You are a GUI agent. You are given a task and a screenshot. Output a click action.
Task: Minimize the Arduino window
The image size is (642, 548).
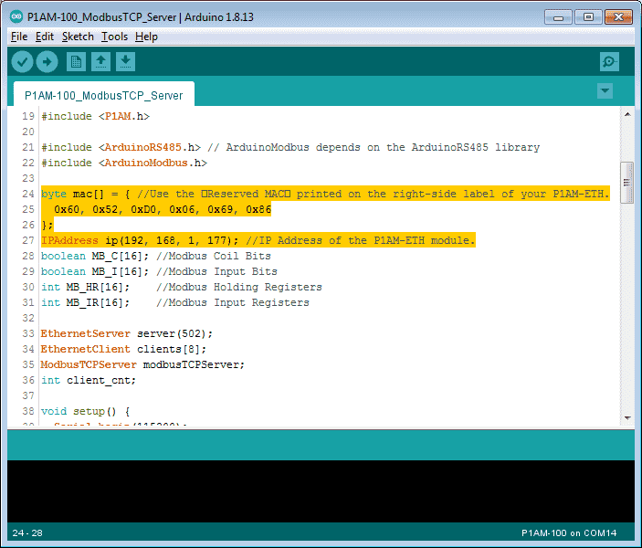tap(558, 17)
